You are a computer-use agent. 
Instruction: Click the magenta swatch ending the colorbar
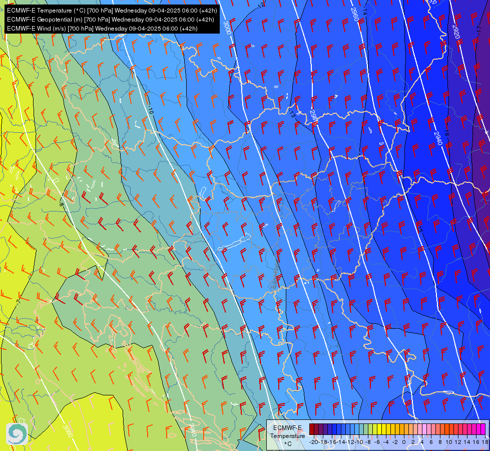coord(483,429)
